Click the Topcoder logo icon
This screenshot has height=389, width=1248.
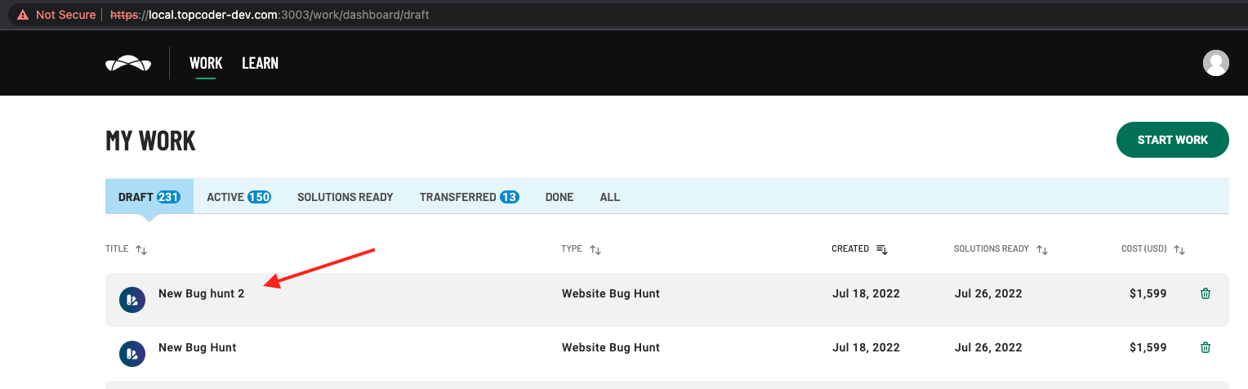(x=128, y=64)
